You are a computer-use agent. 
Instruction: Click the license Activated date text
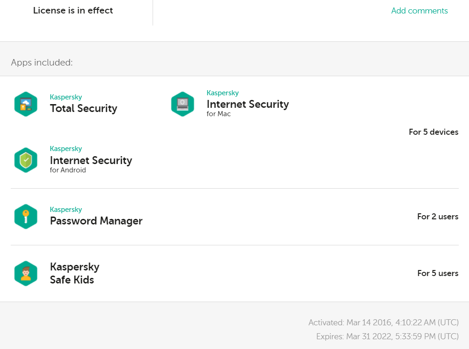(383, 323)
